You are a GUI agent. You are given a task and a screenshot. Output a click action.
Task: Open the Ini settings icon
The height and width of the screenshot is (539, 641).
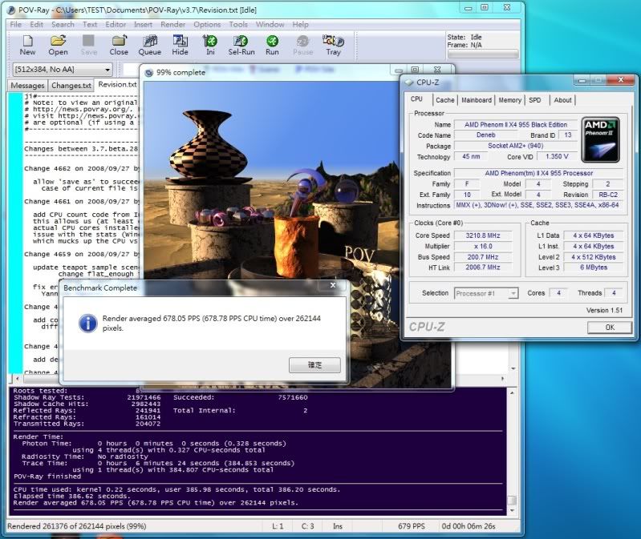pos(210,45)
